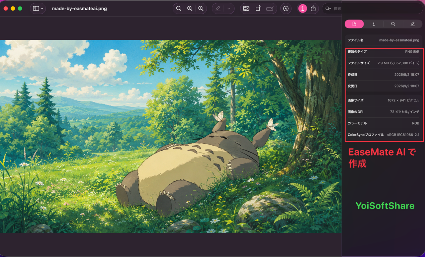Image resolution: width=425 pixels, height=257 pixels.
Task: Click the ファイル名 label
Action: point(356,40)
